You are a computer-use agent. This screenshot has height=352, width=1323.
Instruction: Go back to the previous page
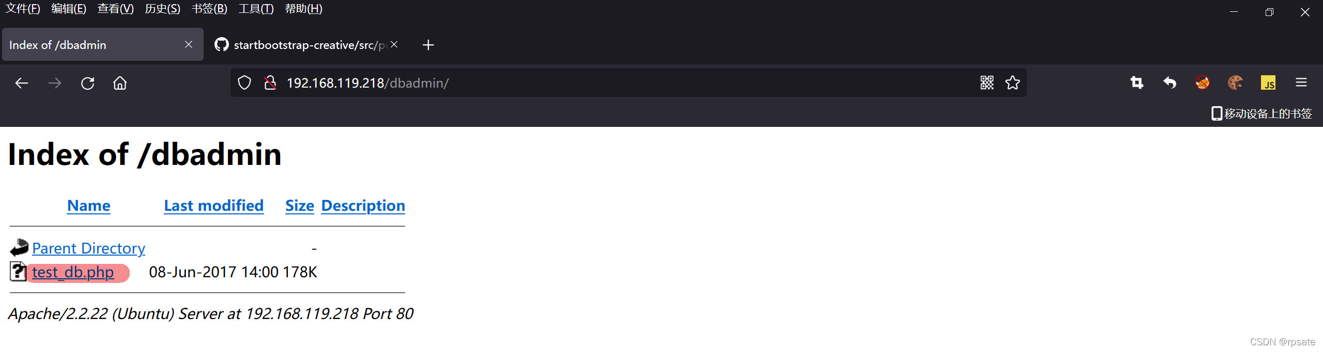click(21, 83)
